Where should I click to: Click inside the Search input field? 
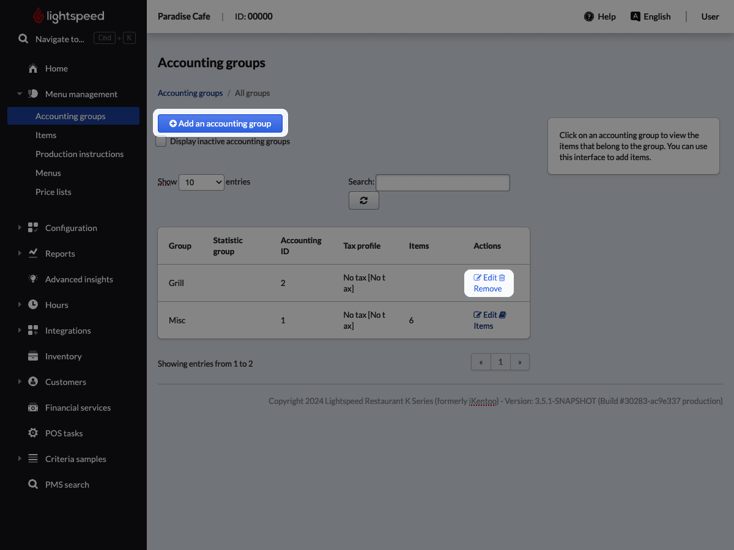442,182
